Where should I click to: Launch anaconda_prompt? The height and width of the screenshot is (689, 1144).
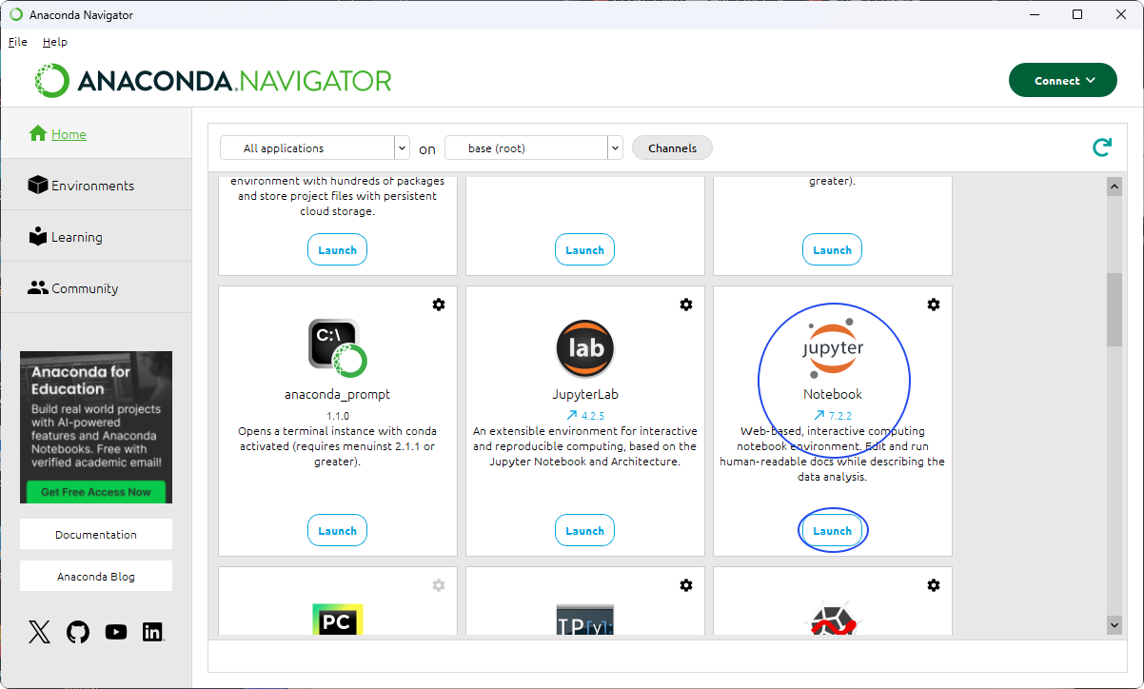point(337,531)
